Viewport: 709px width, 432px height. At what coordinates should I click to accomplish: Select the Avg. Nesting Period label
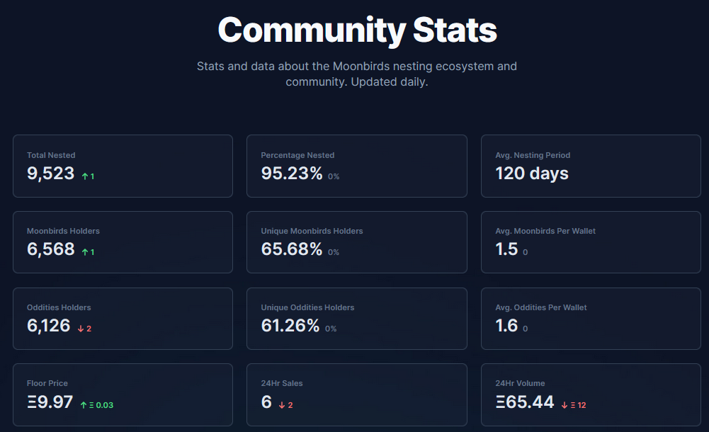pos(533,155)
